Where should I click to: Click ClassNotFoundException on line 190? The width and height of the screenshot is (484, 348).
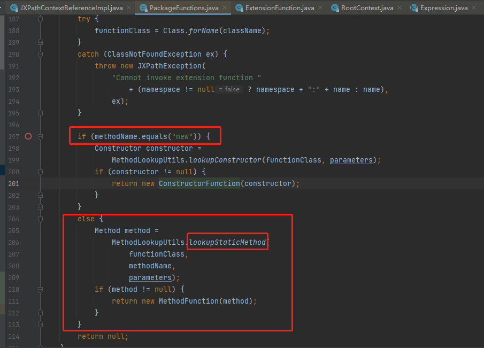pyautogui.click(x=155, y=55)
